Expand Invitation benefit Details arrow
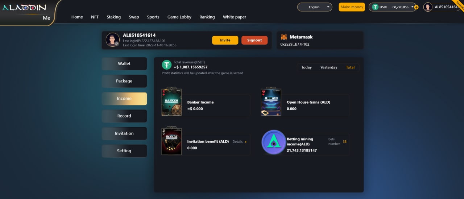The width and height of the screenshot is (464, 199). tap(246, 142)
